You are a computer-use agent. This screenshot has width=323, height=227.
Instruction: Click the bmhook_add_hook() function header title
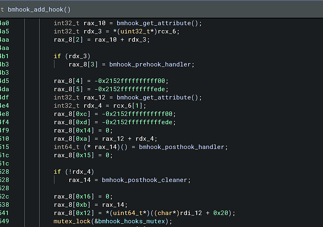pos(39,9)
